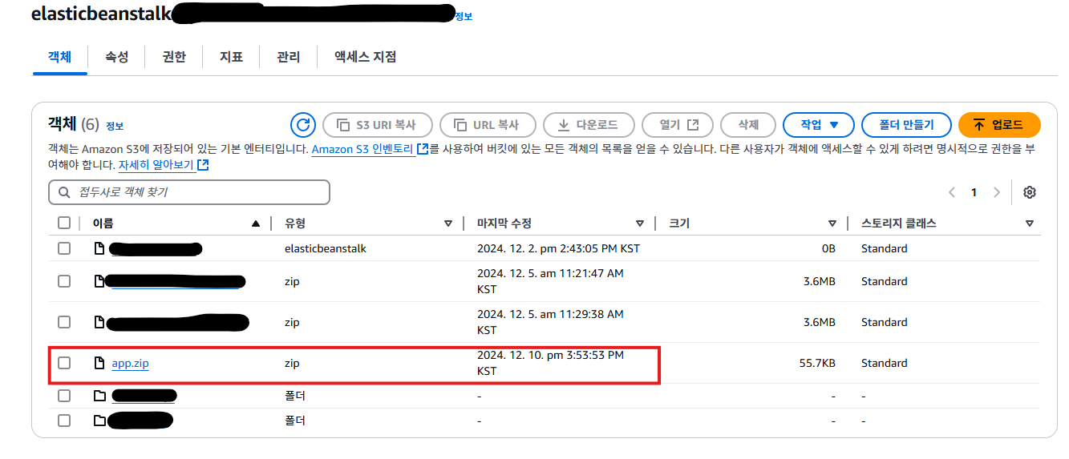This screenshot has height=459, width=1069.
Task: Click the file icon in the 11:29:38 AM row
Action: (100, 322)
